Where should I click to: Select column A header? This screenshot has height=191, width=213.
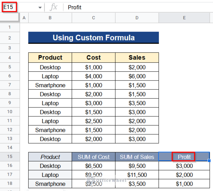click(24, 18)
